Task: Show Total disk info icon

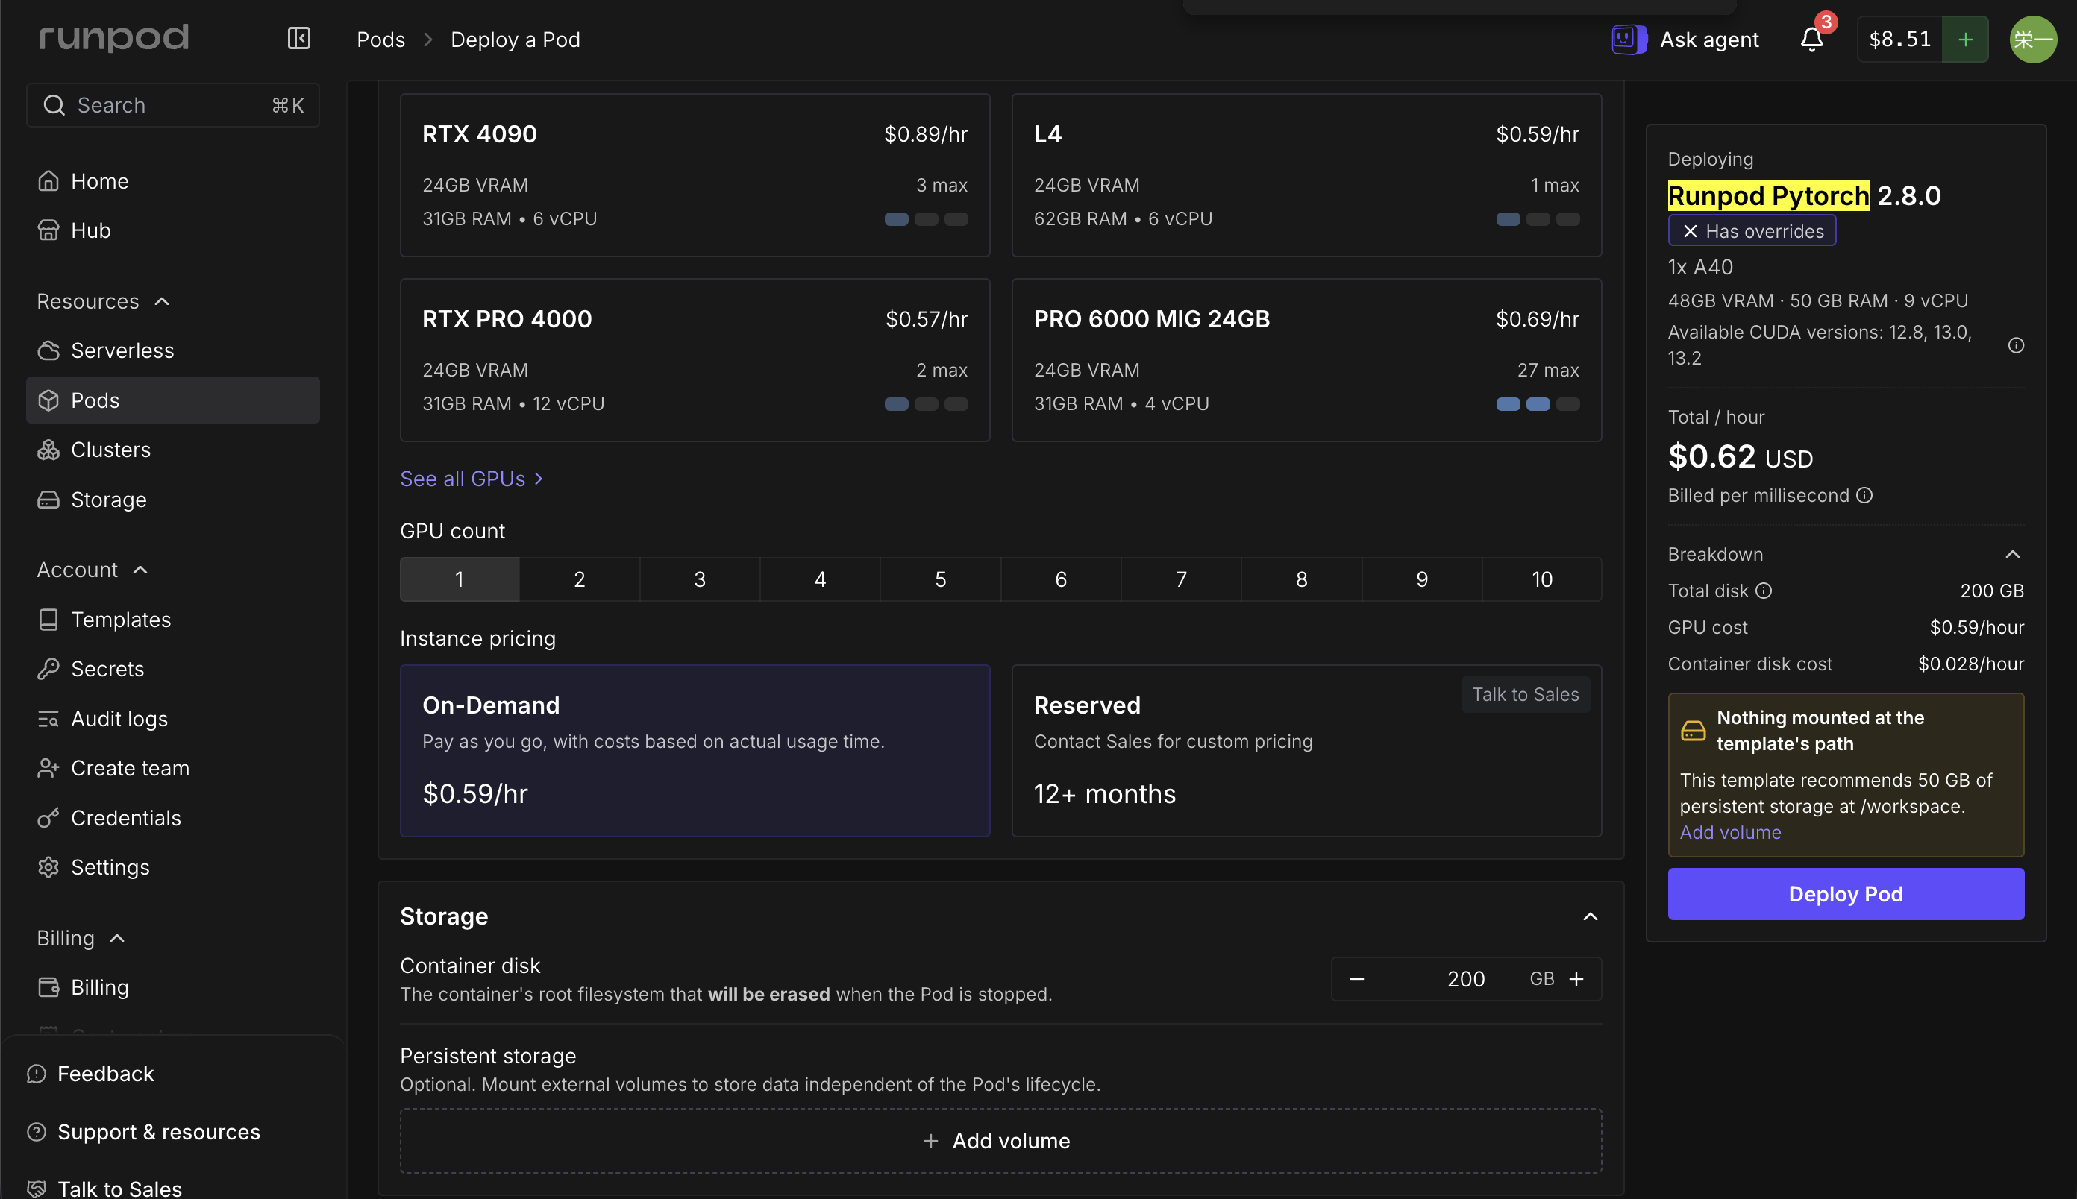Action: pyautogui.click(x=1763, y=591)
